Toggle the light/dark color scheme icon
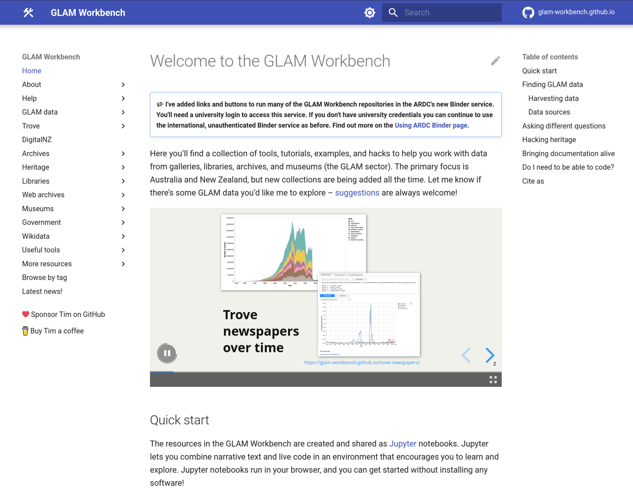 click(370, 12)
